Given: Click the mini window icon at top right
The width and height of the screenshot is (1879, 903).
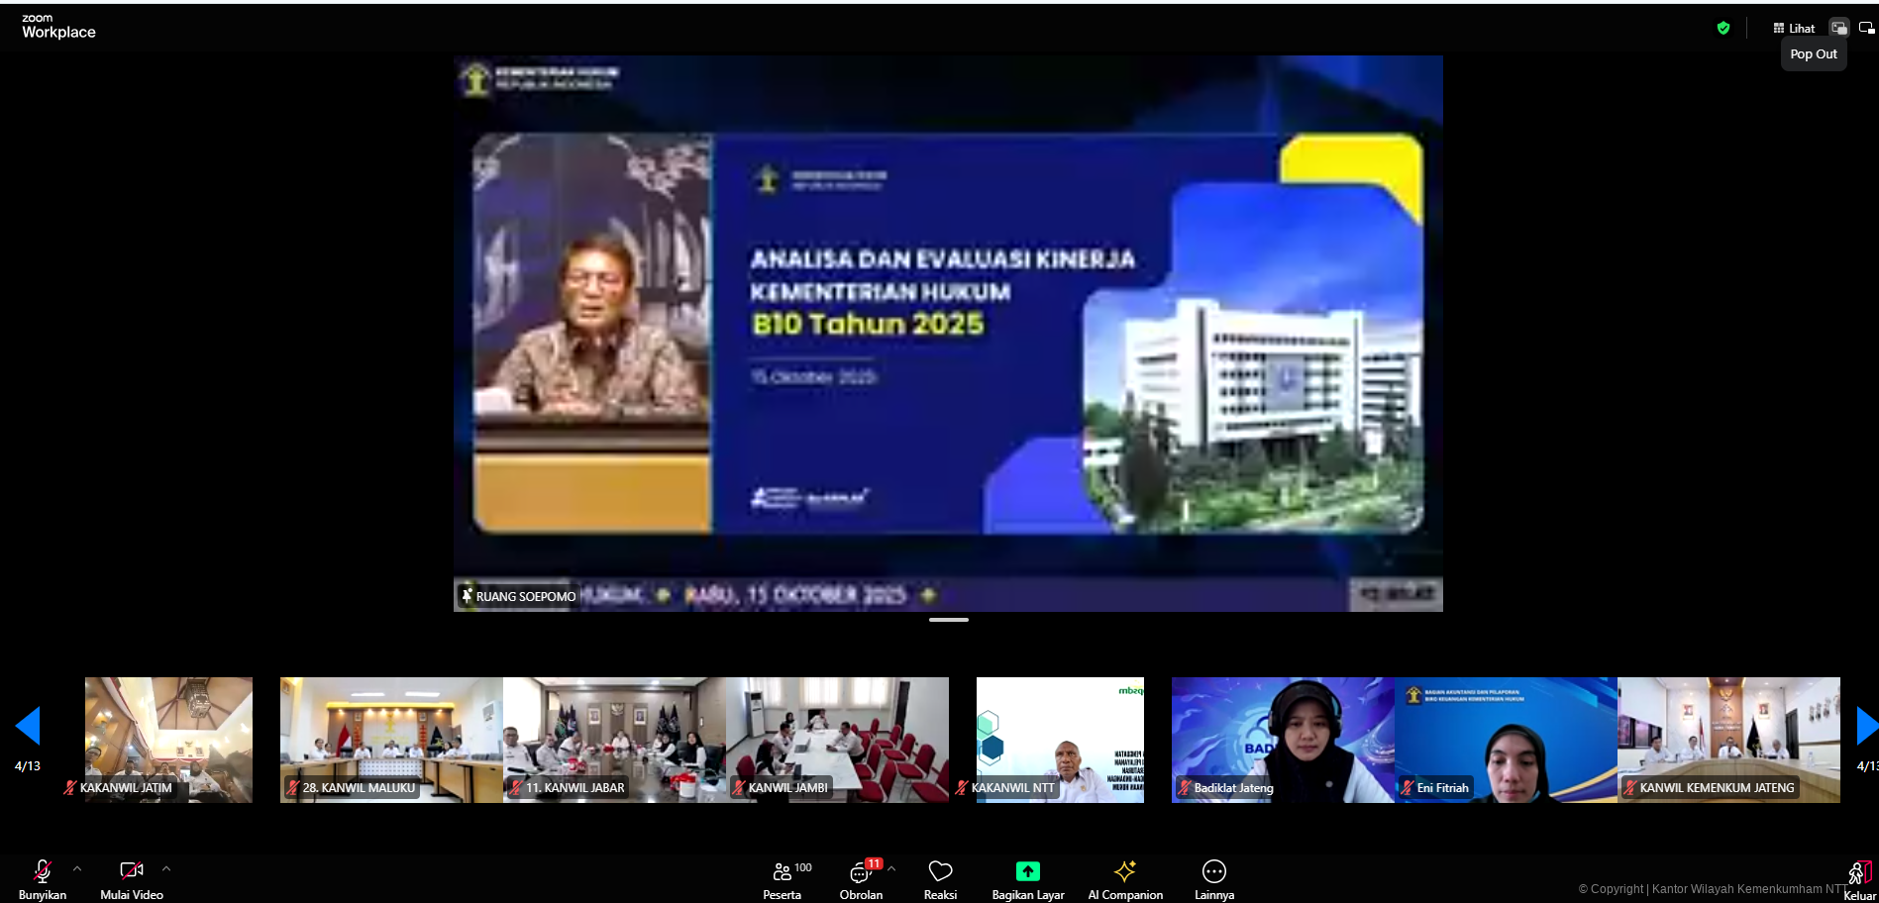Looking at the screenshot, I should click(1866, 28).
